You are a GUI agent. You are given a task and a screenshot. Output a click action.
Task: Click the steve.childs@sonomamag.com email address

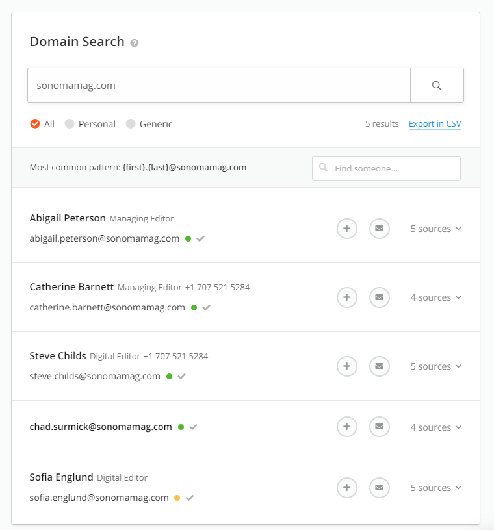click(x=95, y=376)
